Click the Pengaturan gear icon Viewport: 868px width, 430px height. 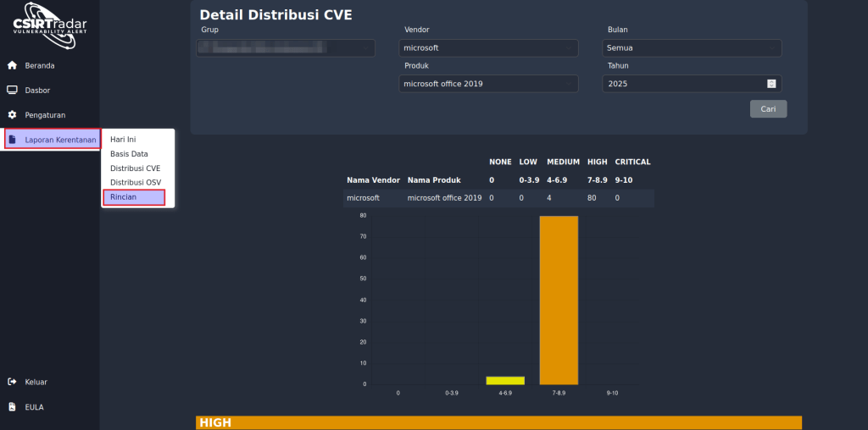point(12,115)
